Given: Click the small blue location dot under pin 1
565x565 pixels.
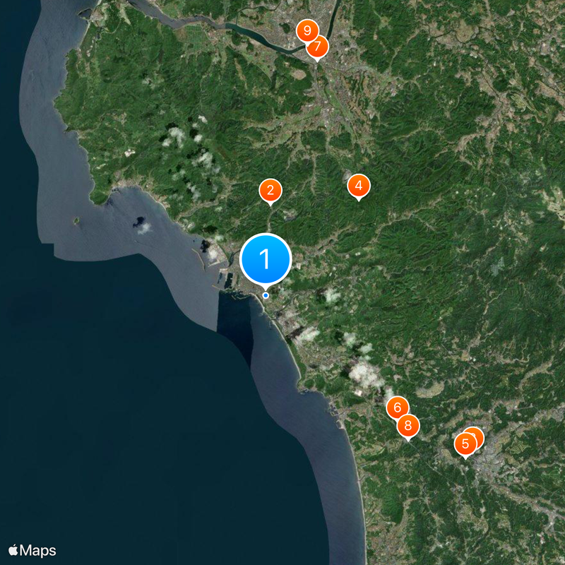Looking at the screenshot, I should click(266, 295).
